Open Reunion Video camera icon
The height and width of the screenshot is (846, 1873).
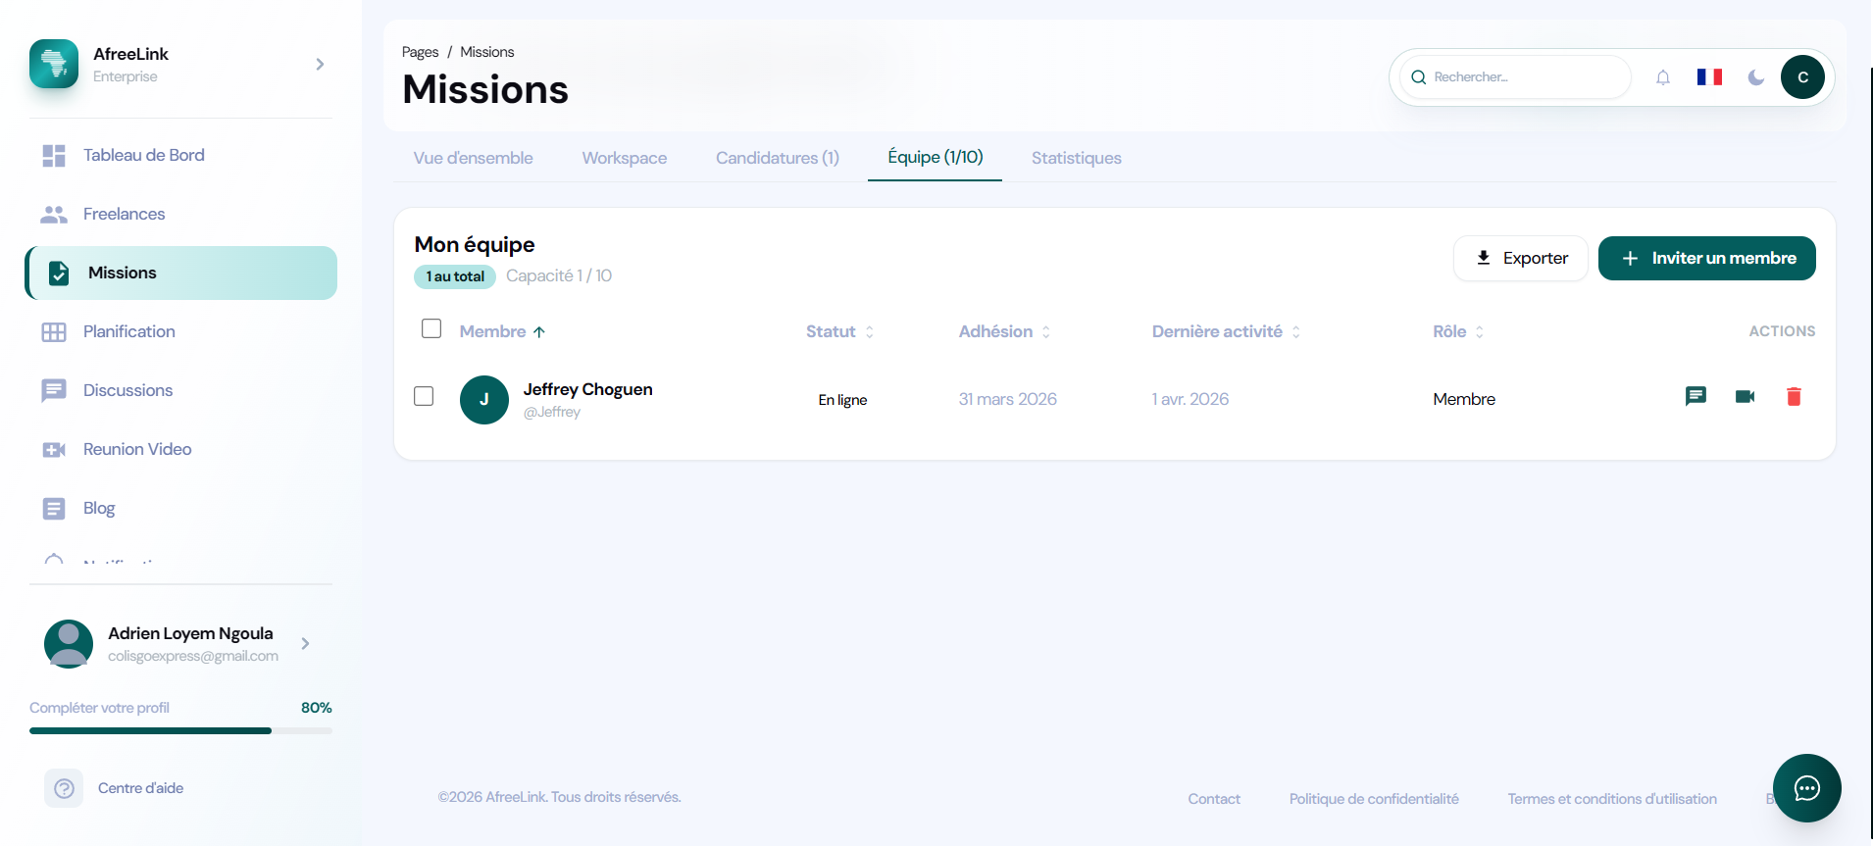(54, 450)
